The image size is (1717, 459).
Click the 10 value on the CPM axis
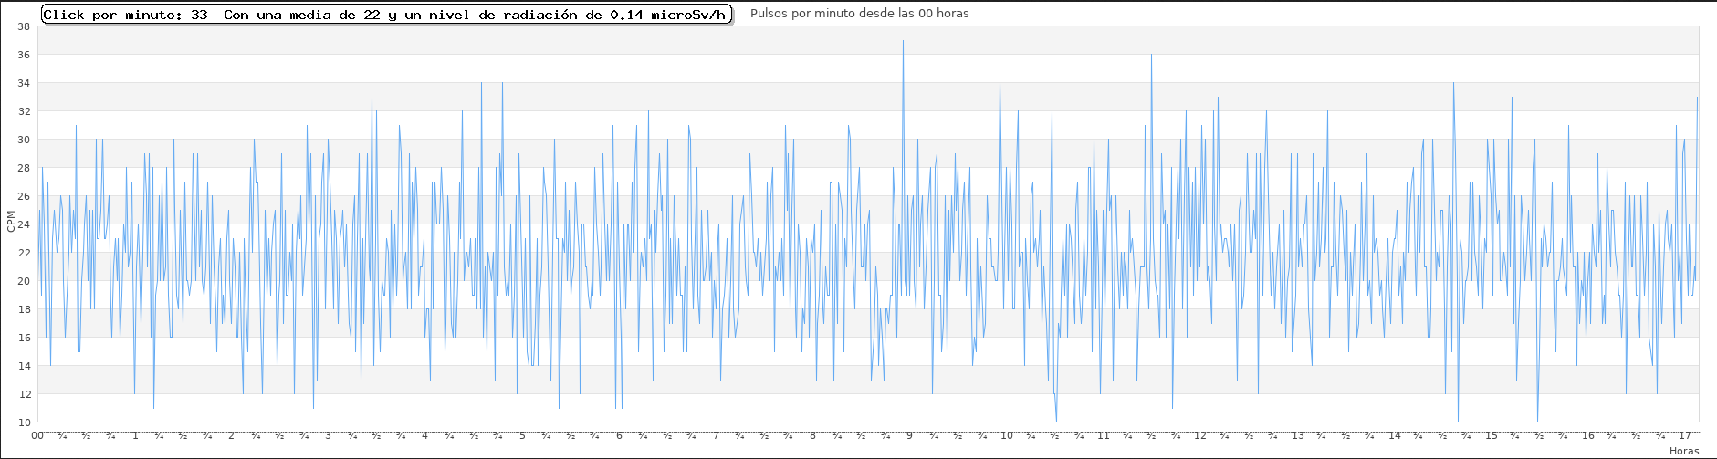click(x=24, y=422)
